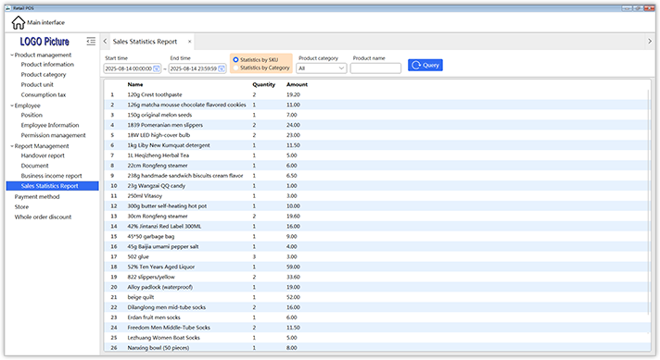
Task: Open Position in sidebar
Action: (32, 115)
